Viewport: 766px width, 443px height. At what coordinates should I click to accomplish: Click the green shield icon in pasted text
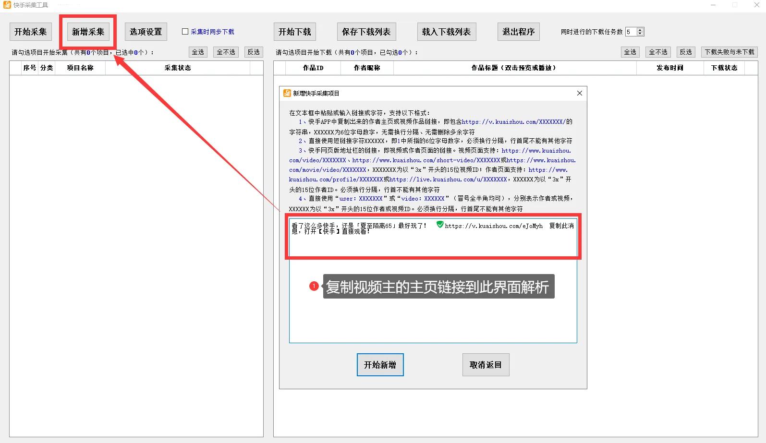tap(440, 224)
